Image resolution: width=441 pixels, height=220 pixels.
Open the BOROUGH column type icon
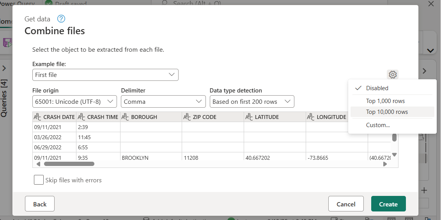pyautogui.click(x=125, y=117)
